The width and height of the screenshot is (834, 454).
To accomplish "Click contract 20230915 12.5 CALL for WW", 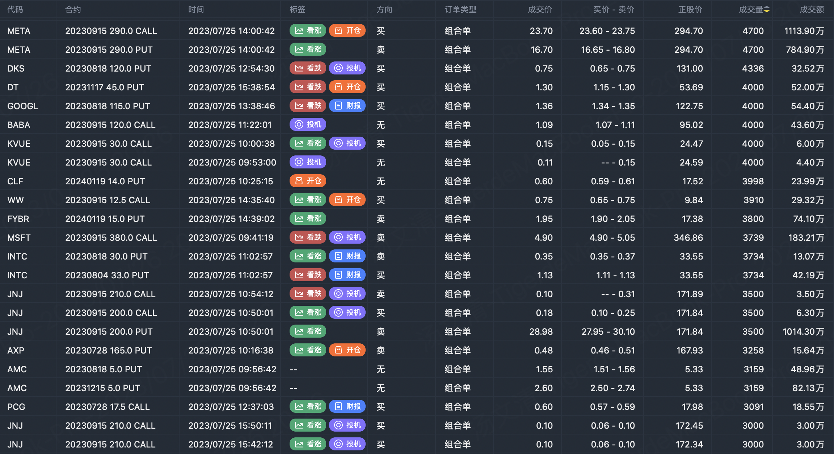I will point(108,200).
